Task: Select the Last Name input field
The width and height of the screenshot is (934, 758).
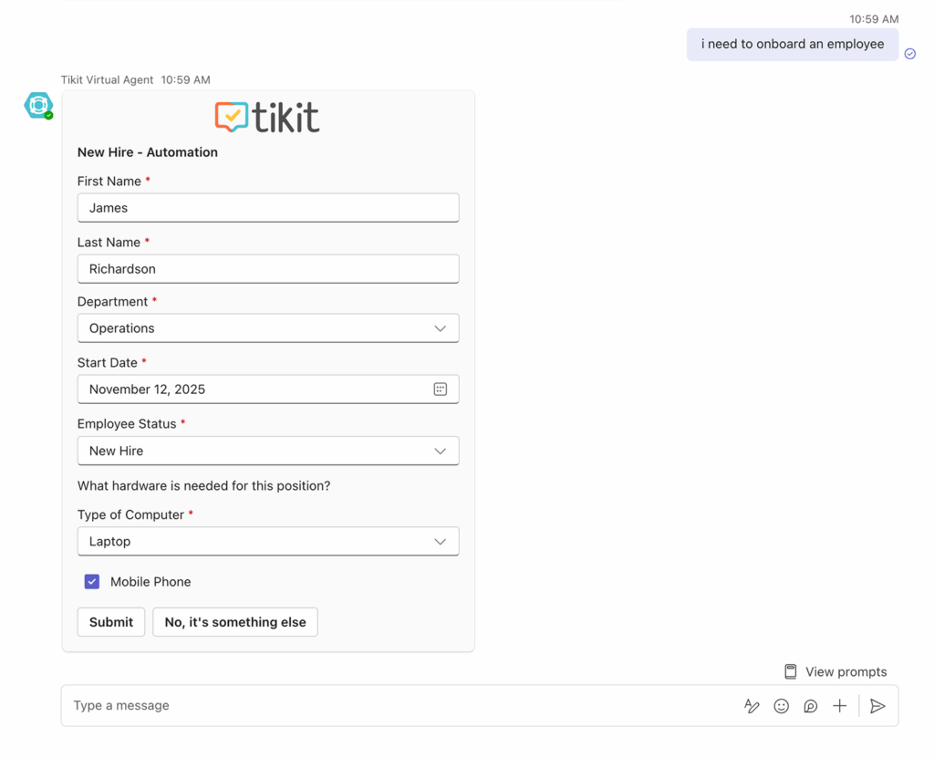Action: click(267, 268)
